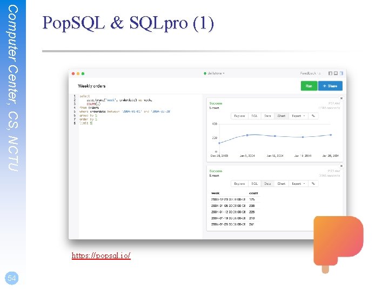
Task: Click the 'limit 5' line in editor
Action: 86,123
